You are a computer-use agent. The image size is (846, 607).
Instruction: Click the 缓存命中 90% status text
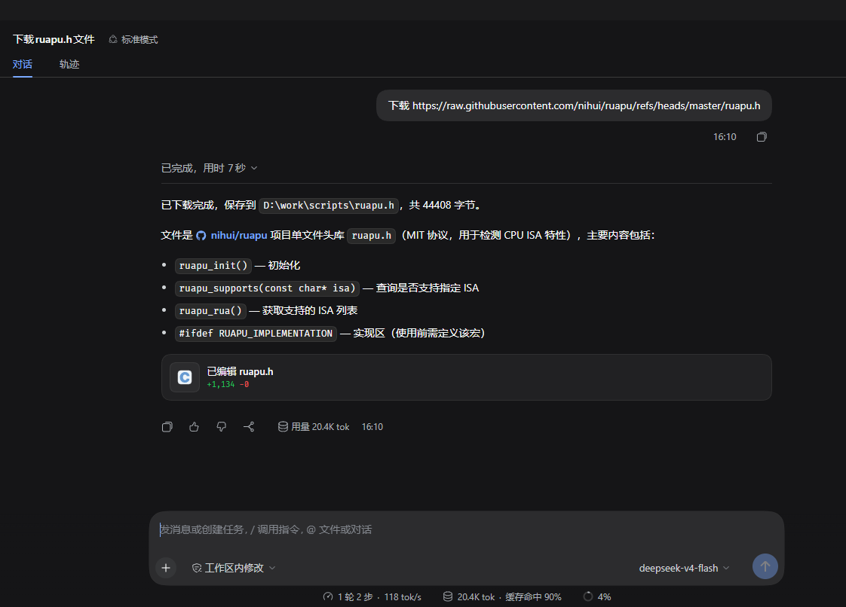(x=533, y=596)
